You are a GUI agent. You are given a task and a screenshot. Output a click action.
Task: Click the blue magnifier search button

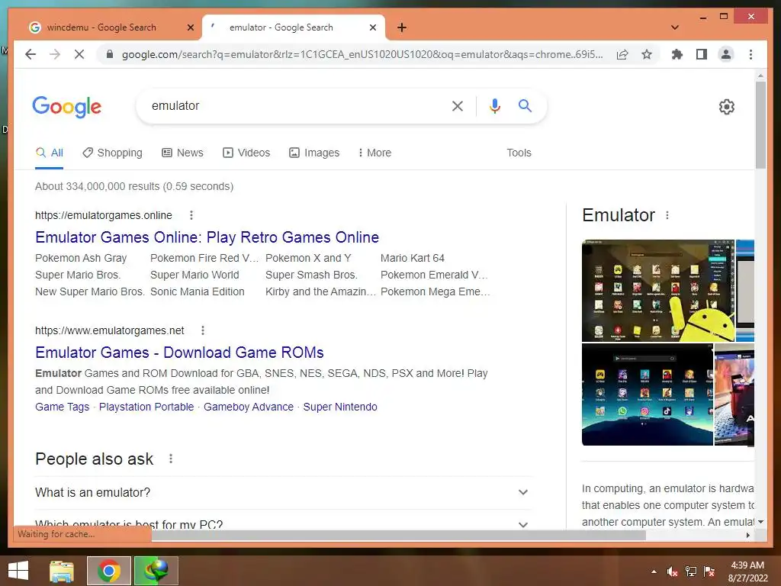tap(525, 105)
